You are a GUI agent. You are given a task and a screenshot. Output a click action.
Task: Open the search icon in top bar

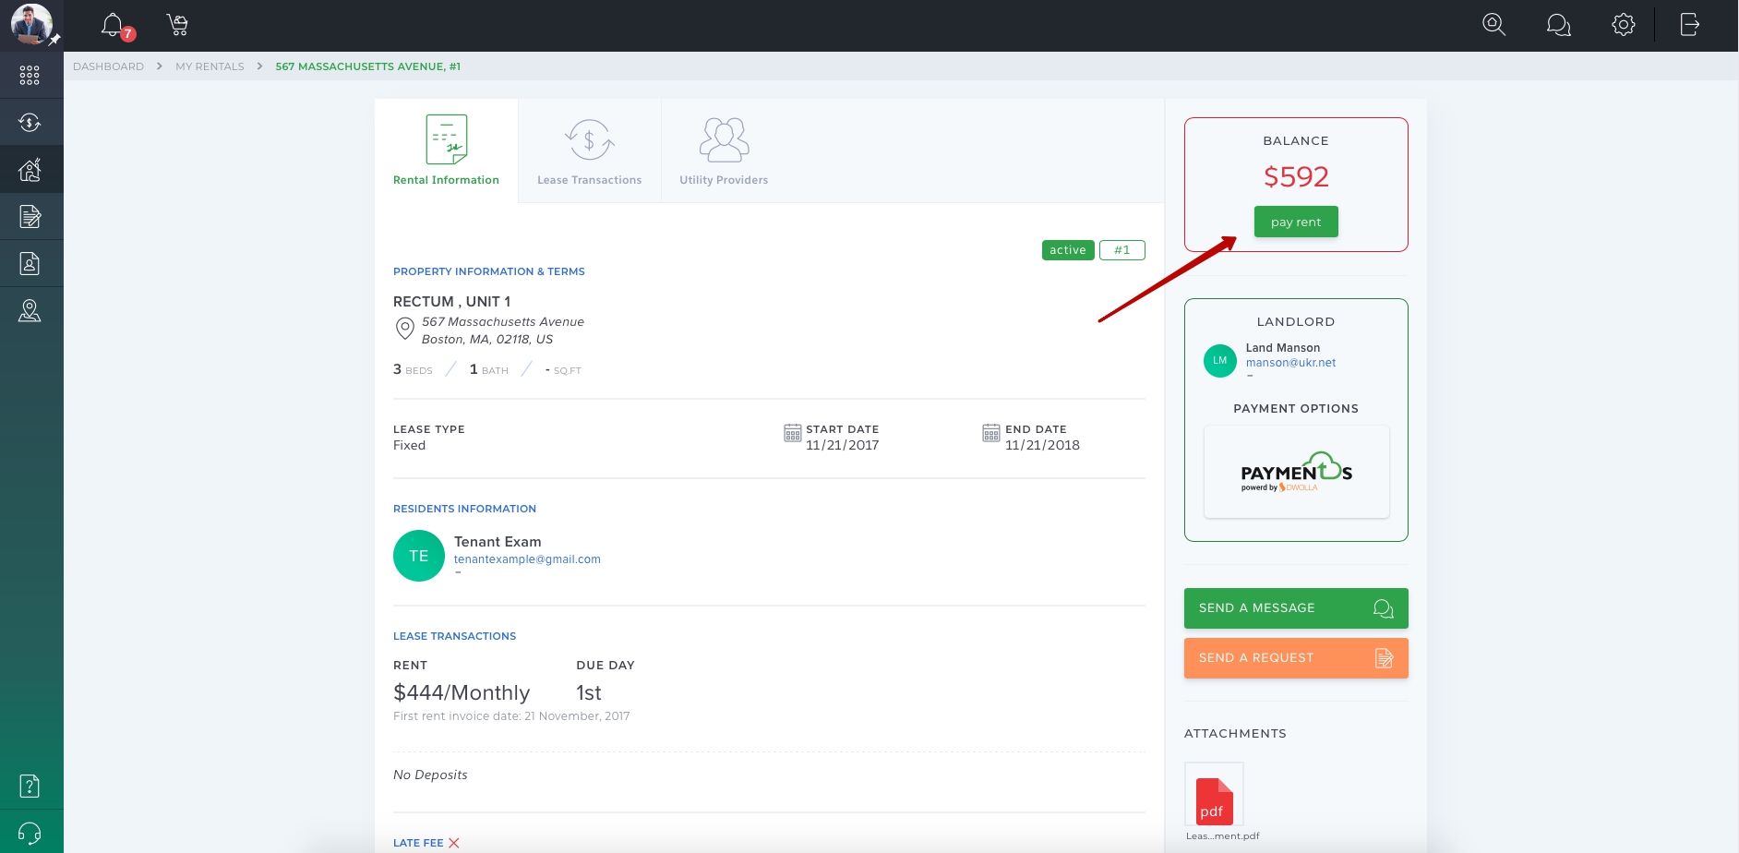pos(1493,25)
